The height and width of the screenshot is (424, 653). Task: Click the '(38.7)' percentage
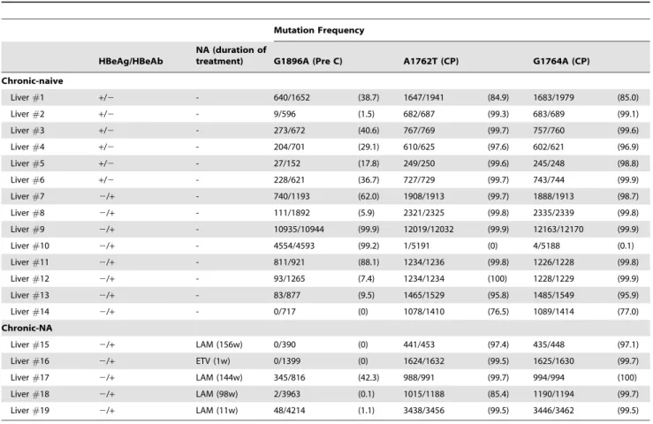(x=368, y=97)
